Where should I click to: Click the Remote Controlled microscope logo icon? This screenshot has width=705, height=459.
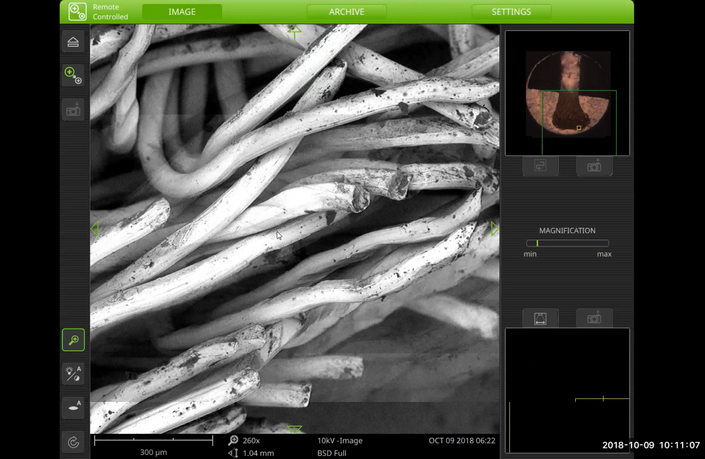click(78, 12)
